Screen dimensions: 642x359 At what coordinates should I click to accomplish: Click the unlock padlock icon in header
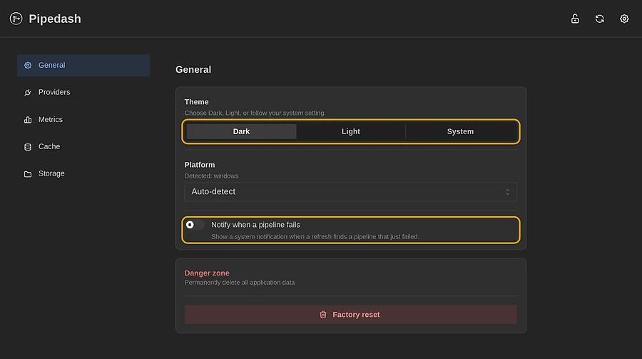coord(575,19)
